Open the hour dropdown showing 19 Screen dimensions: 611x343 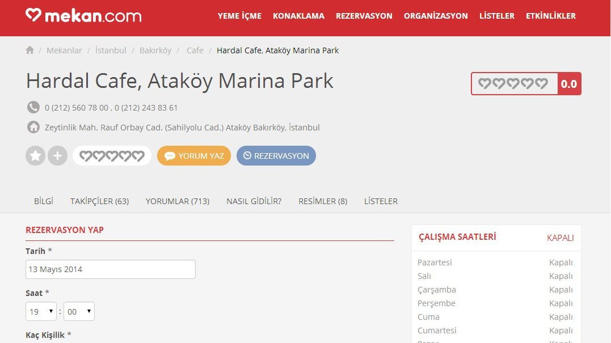tap(40, 311)
